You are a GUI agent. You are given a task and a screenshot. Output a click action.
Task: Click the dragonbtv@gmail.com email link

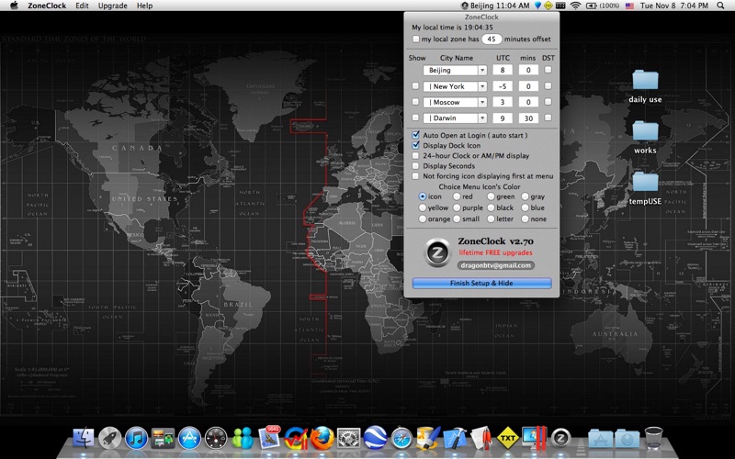tap(496, 265)
